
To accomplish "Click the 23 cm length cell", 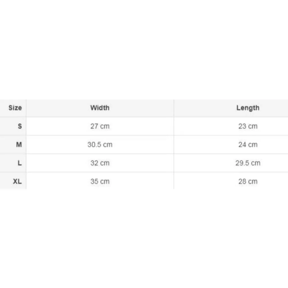I will click(248, 126).
